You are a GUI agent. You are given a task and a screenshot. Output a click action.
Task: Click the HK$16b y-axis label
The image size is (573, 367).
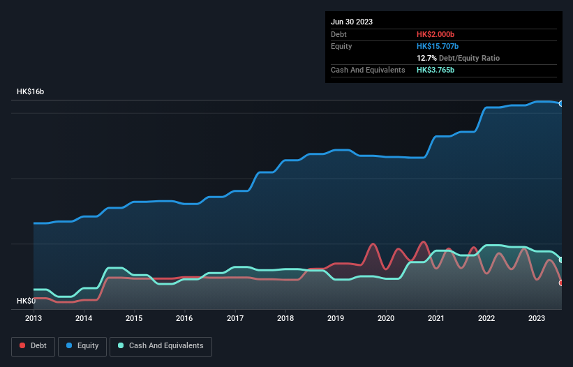point(30,91)
